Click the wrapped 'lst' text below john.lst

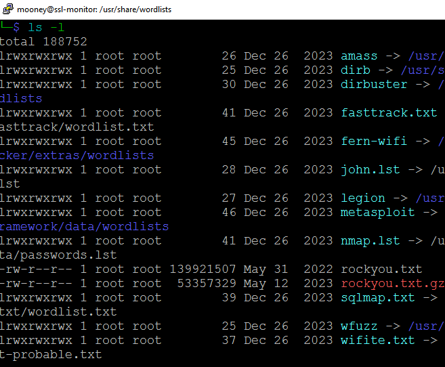10,183
